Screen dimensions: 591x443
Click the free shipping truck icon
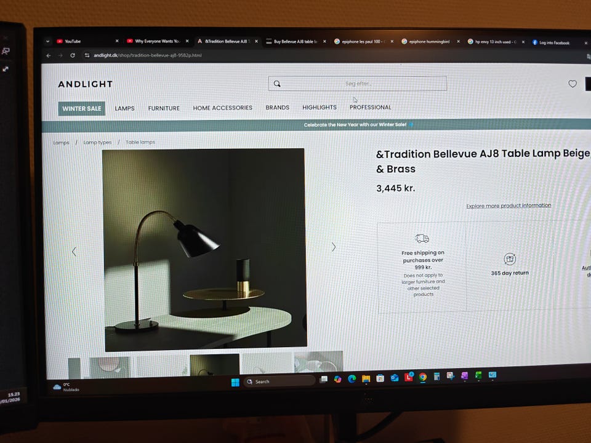click(422, 239)
